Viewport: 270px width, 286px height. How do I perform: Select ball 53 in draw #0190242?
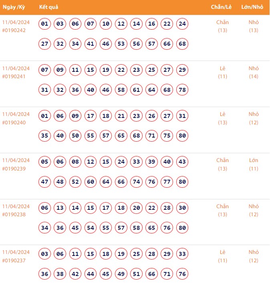(x=121, y=44)
